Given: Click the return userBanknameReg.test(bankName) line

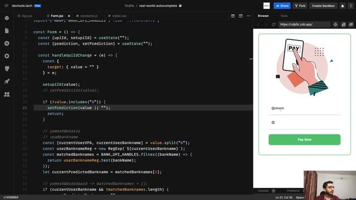Looking at the screenshot, I should [x=92, y=161].
